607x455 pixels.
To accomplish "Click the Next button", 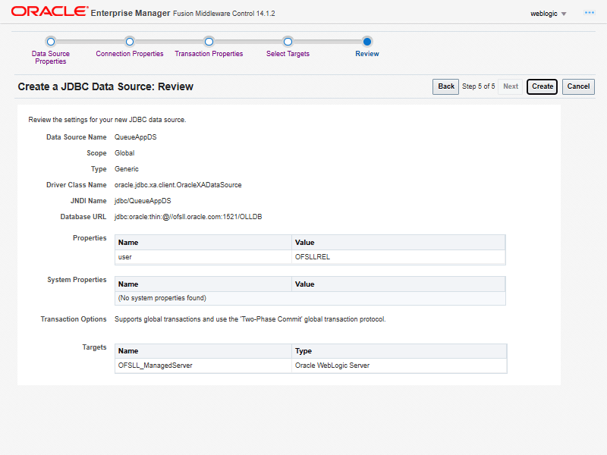I will (x=511, y=86).
